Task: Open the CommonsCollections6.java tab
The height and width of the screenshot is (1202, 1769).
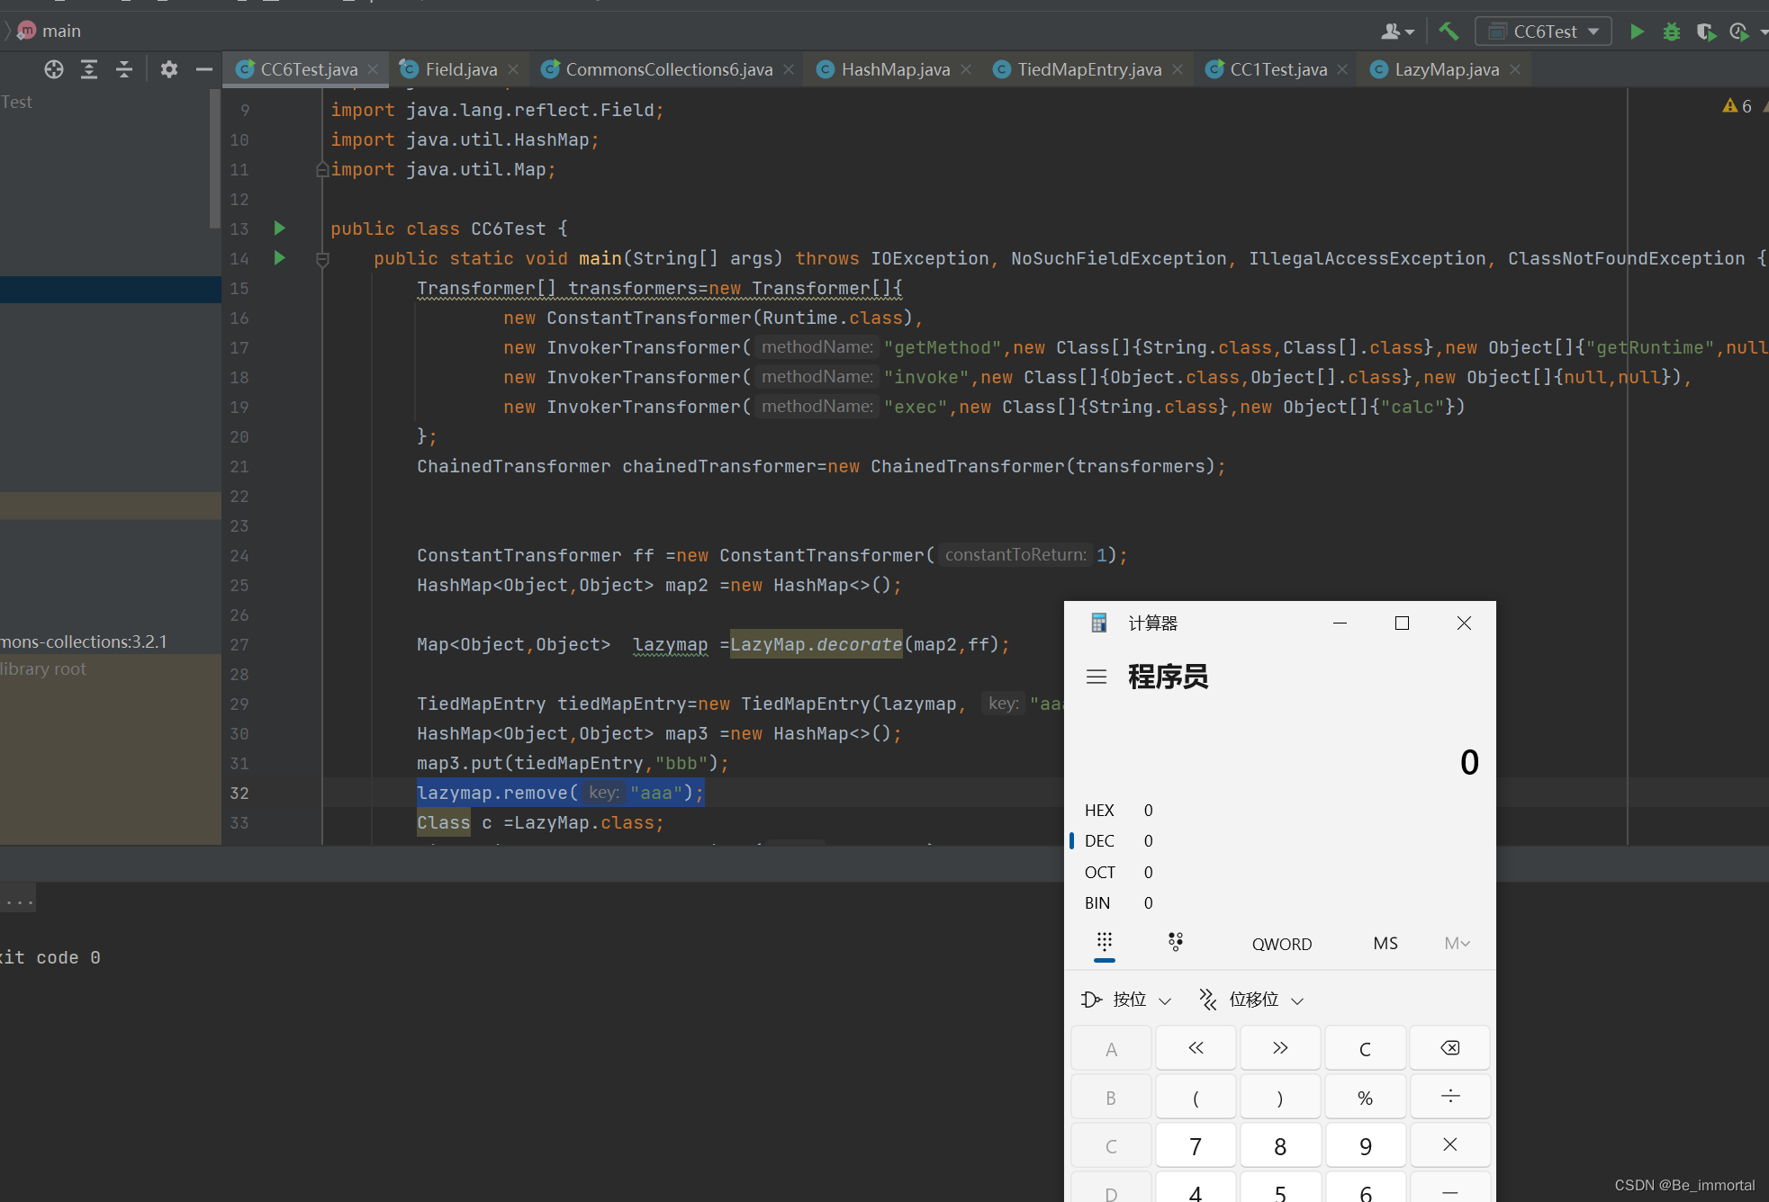Action: pyautogui.click(x=668, y=69)
